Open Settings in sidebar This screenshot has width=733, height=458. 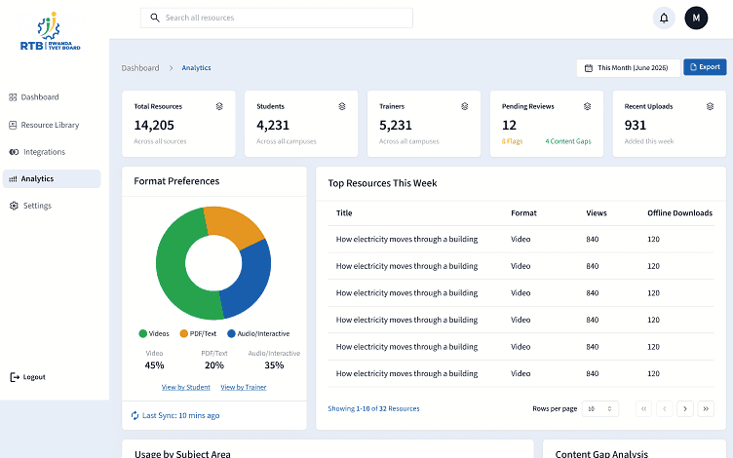[52, 206]
